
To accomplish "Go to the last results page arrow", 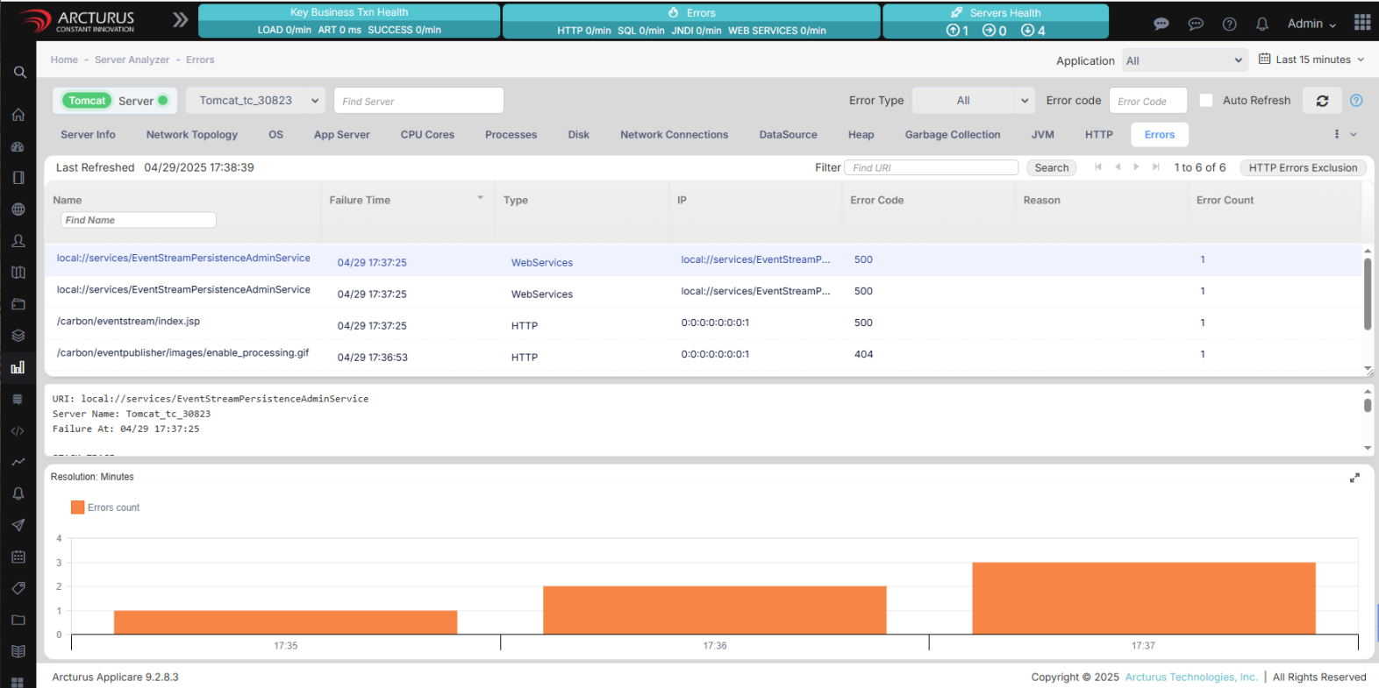I will coord(1156,167).
